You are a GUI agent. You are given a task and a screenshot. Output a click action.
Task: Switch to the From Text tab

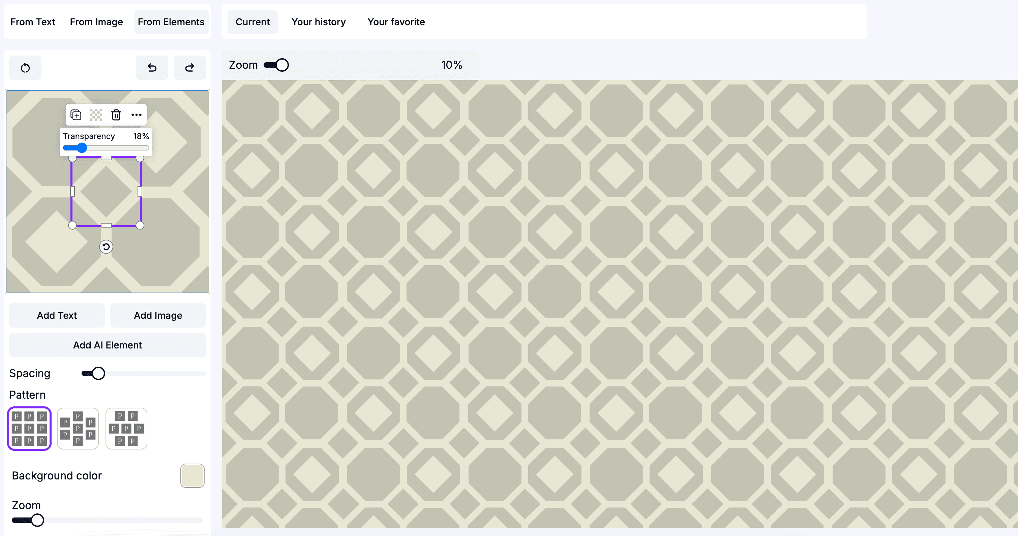(33, 22)
